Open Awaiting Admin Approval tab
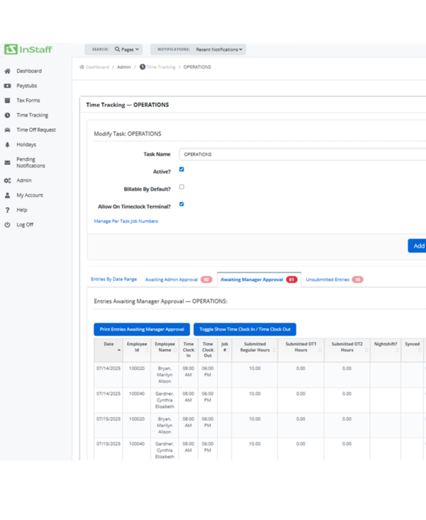Screen dimensions: 426x520 [x=179, y=280]
